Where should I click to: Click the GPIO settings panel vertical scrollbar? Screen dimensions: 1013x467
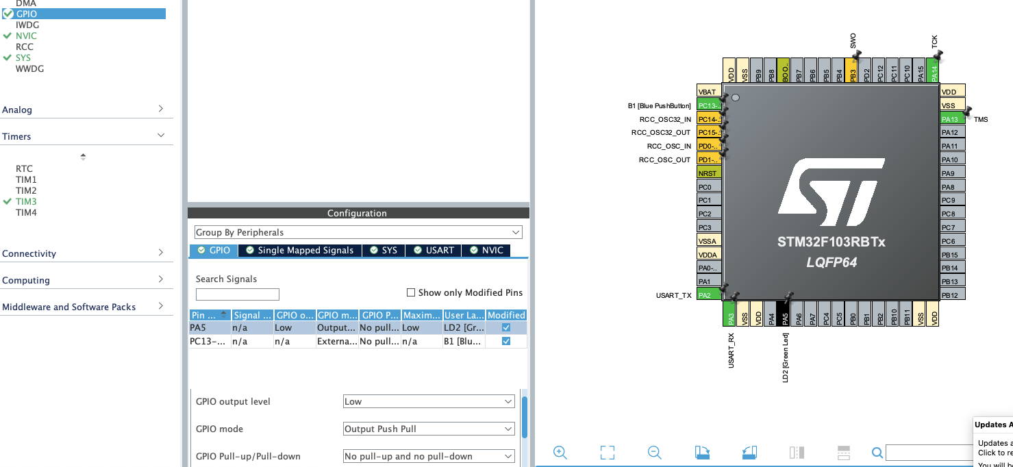point(525,417)
